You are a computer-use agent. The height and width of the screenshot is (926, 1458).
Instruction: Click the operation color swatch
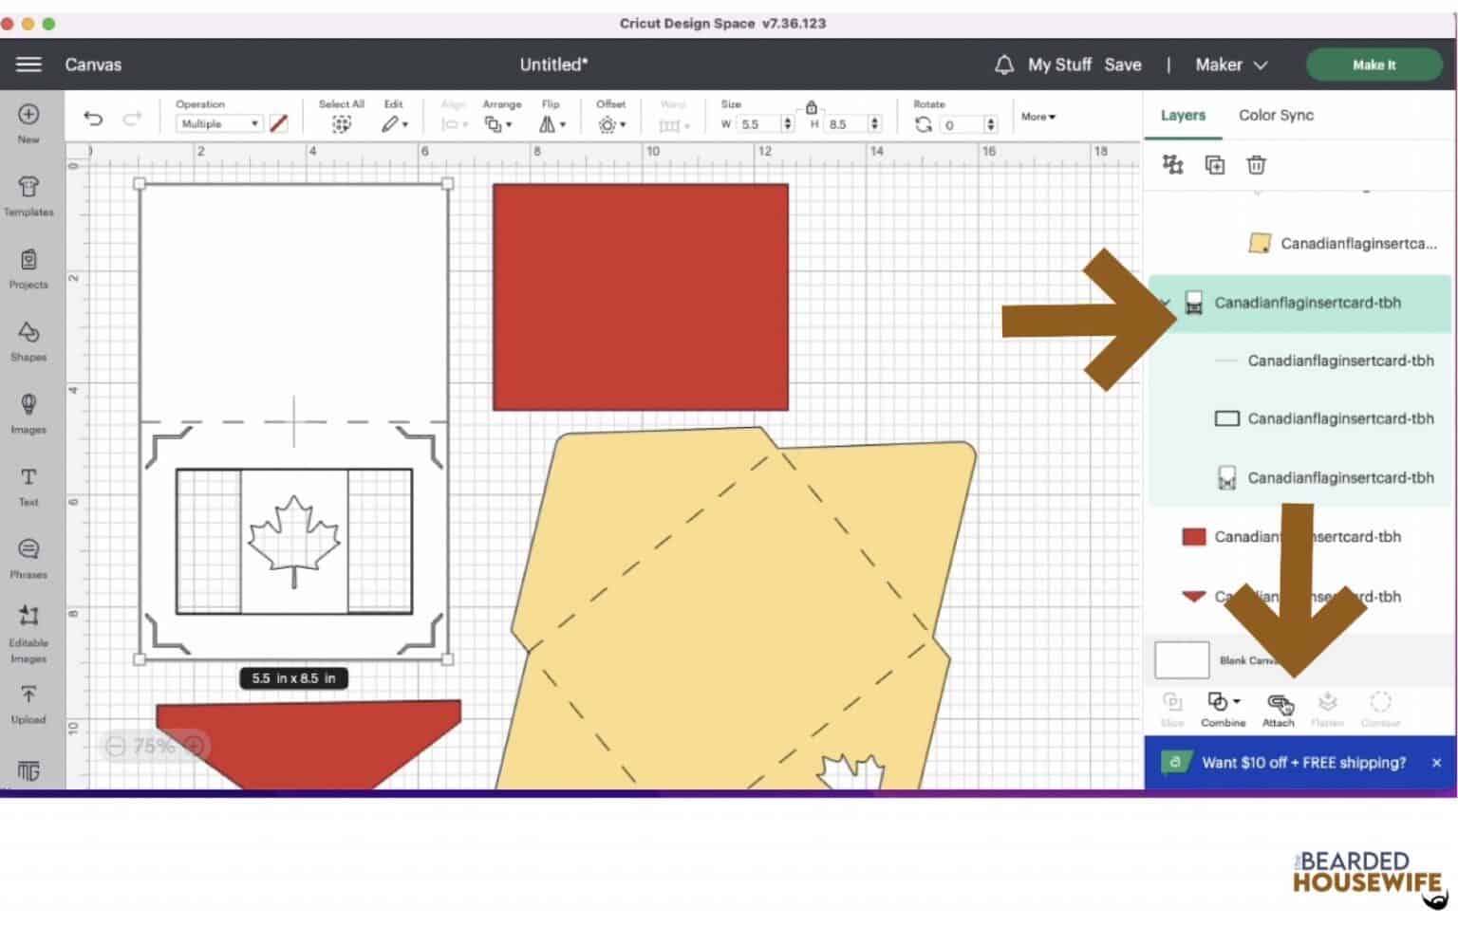click(x=278, y=124)
